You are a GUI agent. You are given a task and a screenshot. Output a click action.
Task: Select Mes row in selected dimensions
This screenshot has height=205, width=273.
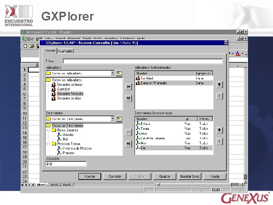coord(174,143)
